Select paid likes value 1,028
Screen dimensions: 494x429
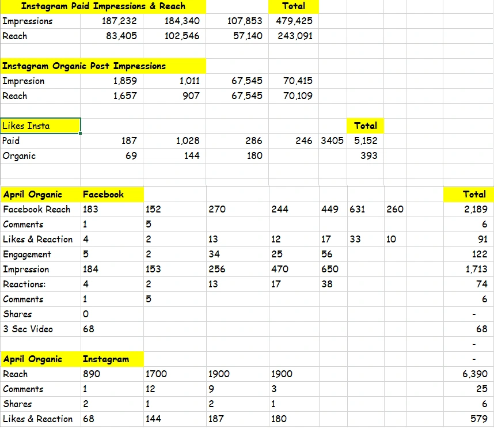pyautogui.click(x=174, y=141)
